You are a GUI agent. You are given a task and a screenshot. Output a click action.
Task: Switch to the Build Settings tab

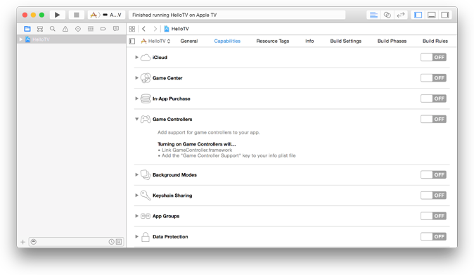pos(346,41)
